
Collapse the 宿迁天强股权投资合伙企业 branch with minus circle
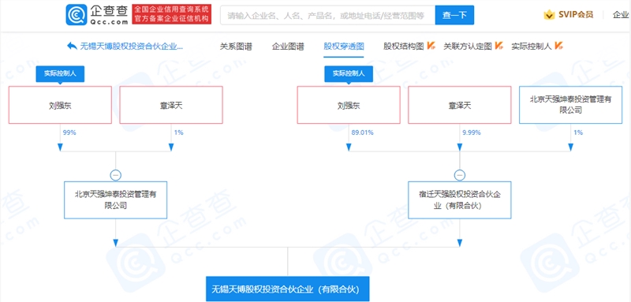(460, 175)
